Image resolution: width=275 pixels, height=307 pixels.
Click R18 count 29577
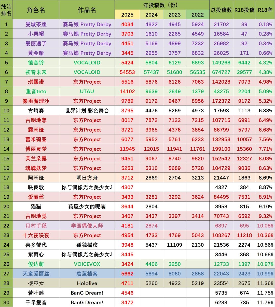(244, 72)
